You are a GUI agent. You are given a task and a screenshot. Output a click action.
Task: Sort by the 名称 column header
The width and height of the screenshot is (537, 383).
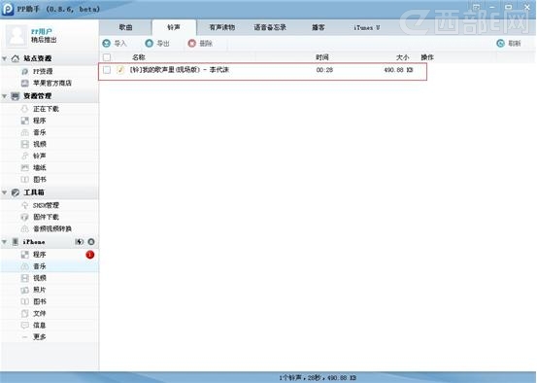[139, 57]
